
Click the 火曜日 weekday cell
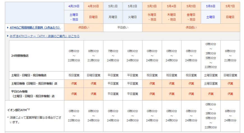click(x=132, y=17)
